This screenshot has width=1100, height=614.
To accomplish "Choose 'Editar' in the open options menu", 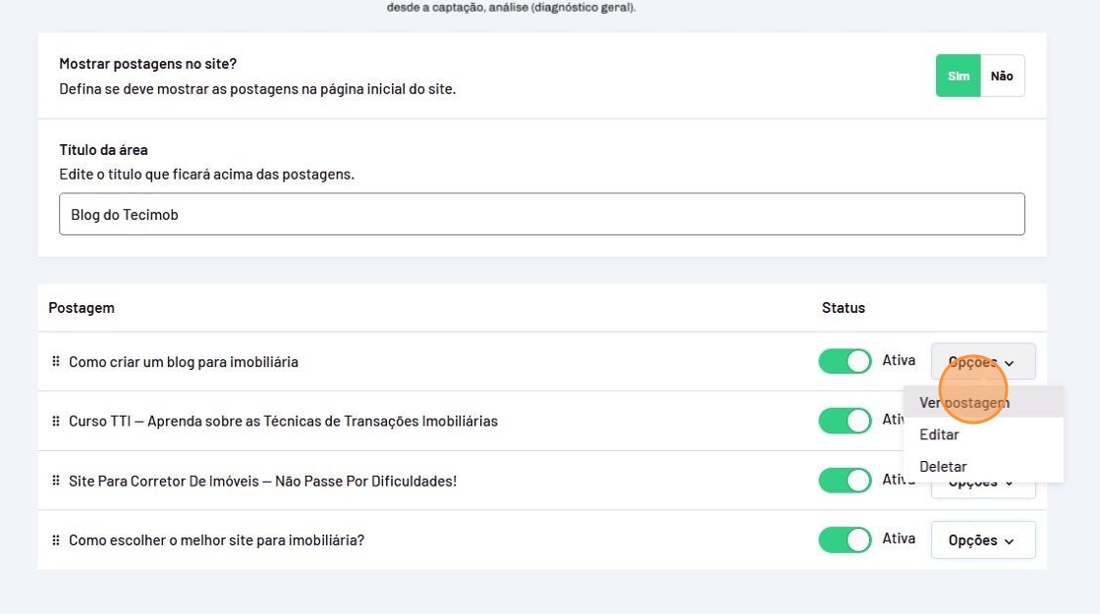I will tap(940, 435).
